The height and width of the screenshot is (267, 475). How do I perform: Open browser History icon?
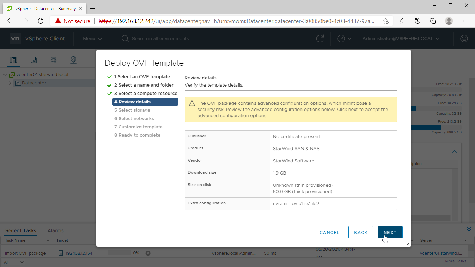click(418, 21)
